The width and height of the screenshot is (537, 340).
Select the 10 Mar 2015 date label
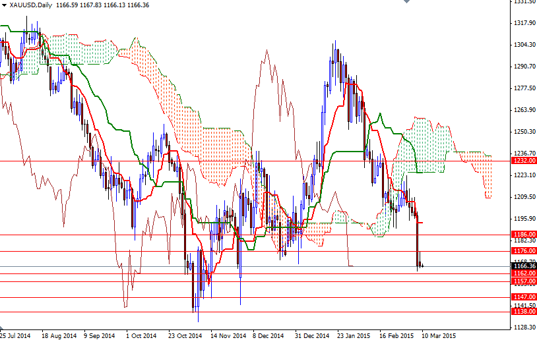[439, 336]
